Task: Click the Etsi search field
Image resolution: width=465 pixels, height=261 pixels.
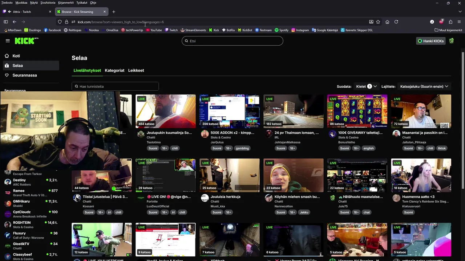Action: click(232, 41)
